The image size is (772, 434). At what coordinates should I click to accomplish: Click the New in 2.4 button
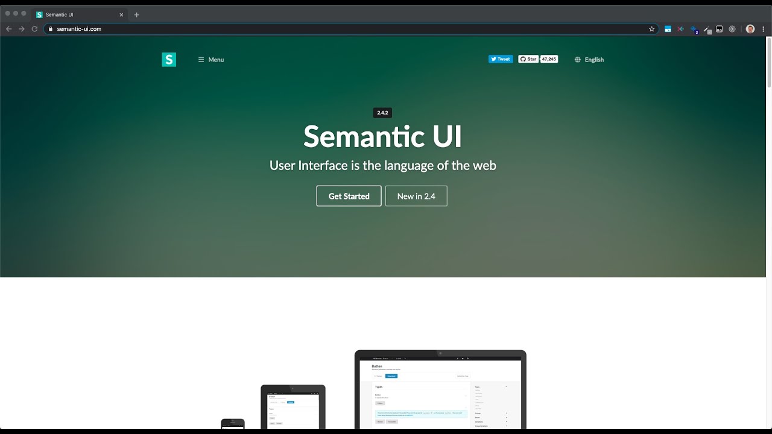point(416,196)
